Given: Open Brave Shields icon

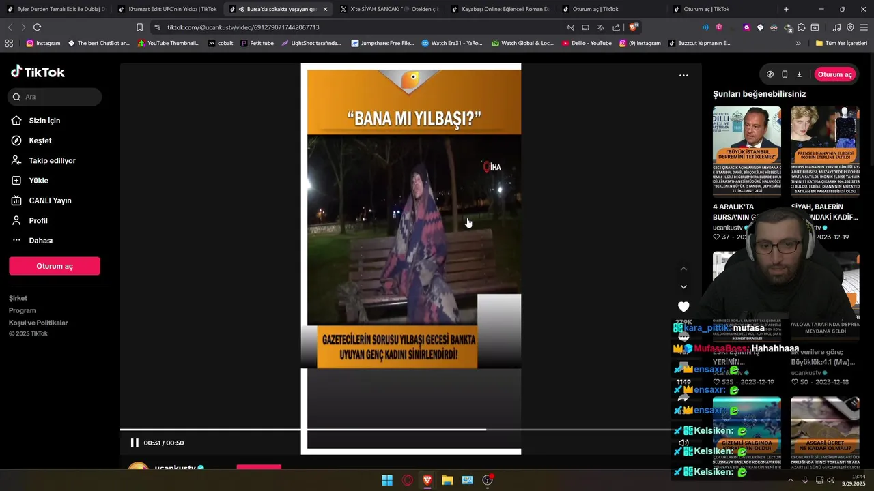Looking at the screenshot, I should pos(633,27).
